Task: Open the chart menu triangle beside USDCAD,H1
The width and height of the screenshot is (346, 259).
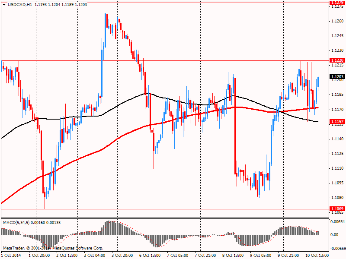Action: (x=4, y=5)
